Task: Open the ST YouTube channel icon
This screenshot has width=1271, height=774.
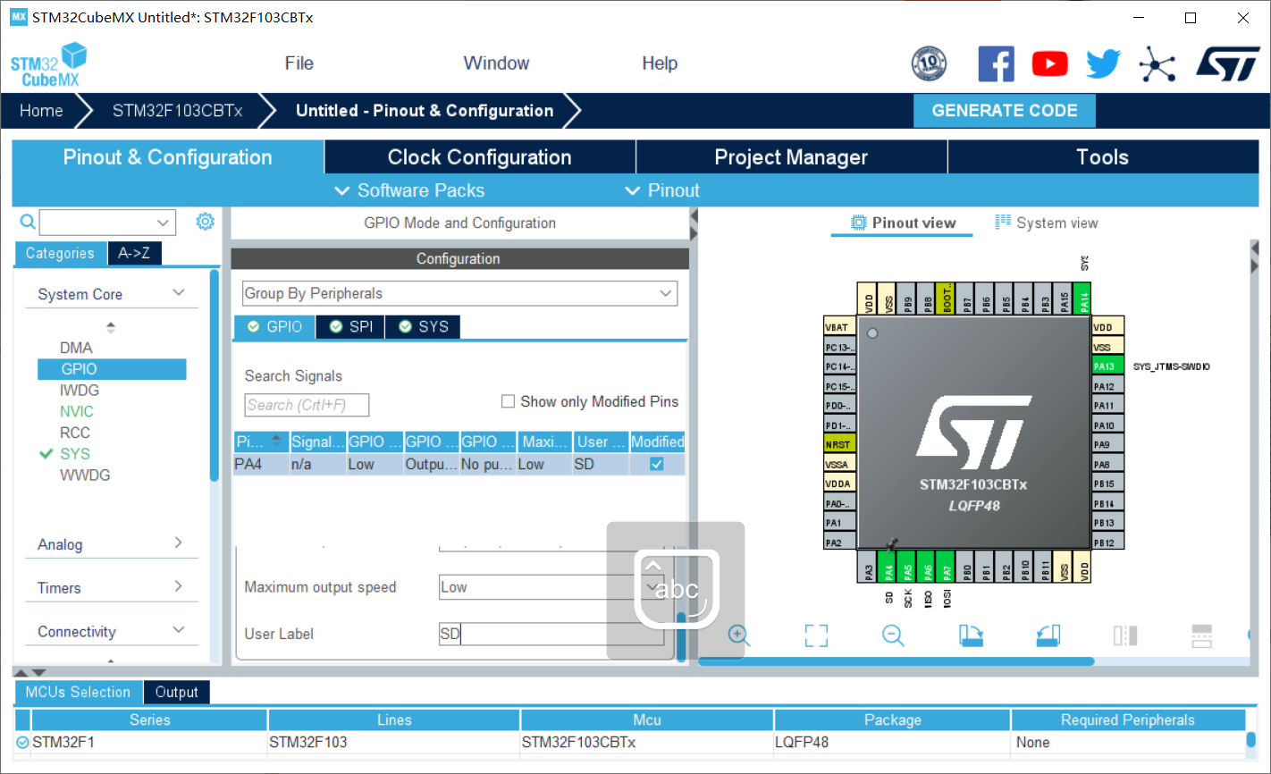Action: [1049, 63]
